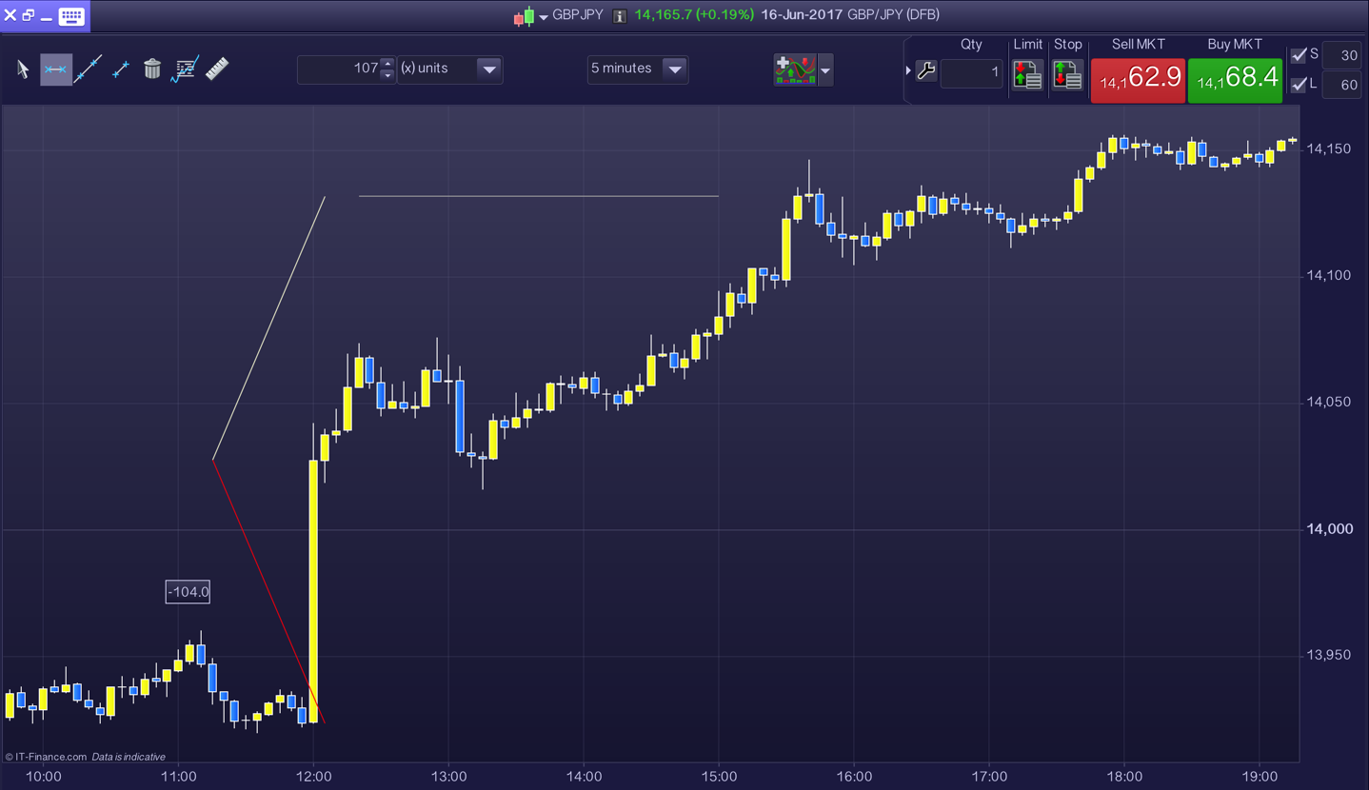Screen dimensions: 1369x790
Task: Expand the 5 minutes timeframe dropdown
Action: (673, 69)
